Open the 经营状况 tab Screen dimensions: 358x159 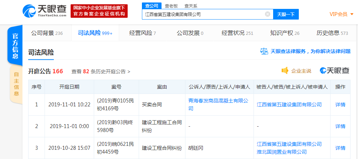pos(237,33)
